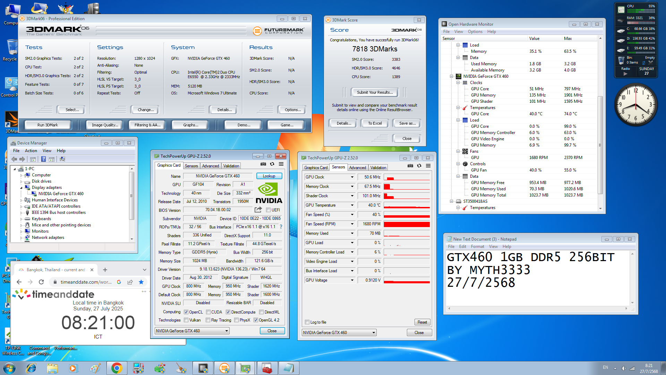Open the hamburger menu in GPU-Z Sensors window

(x=428, y=166)
